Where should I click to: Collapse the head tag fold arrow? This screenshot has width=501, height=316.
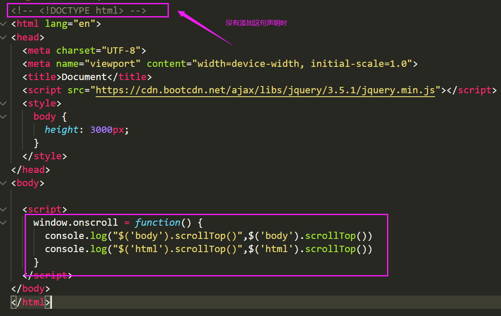[3, 37]
